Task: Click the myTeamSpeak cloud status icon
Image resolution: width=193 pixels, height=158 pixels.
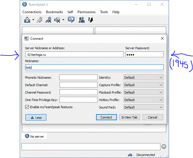Action: (130, 155)
